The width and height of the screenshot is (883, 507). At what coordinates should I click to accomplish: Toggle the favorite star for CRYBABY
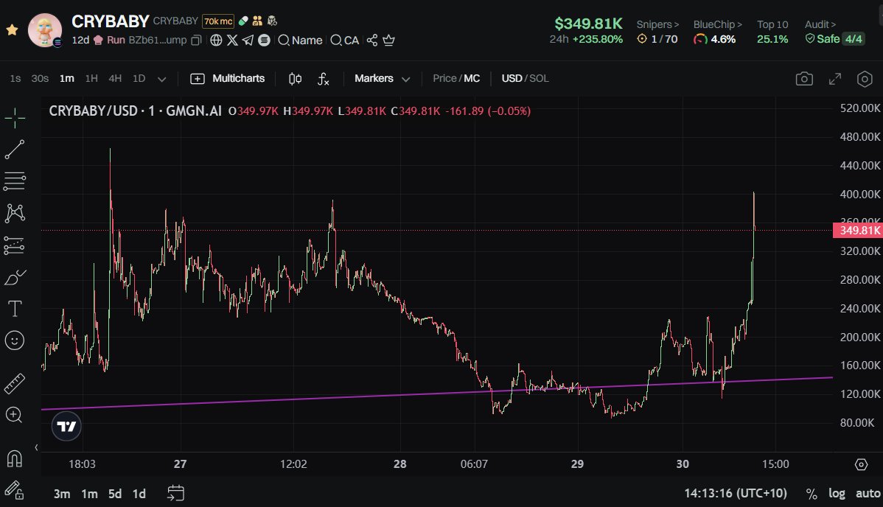pos(12,30)
